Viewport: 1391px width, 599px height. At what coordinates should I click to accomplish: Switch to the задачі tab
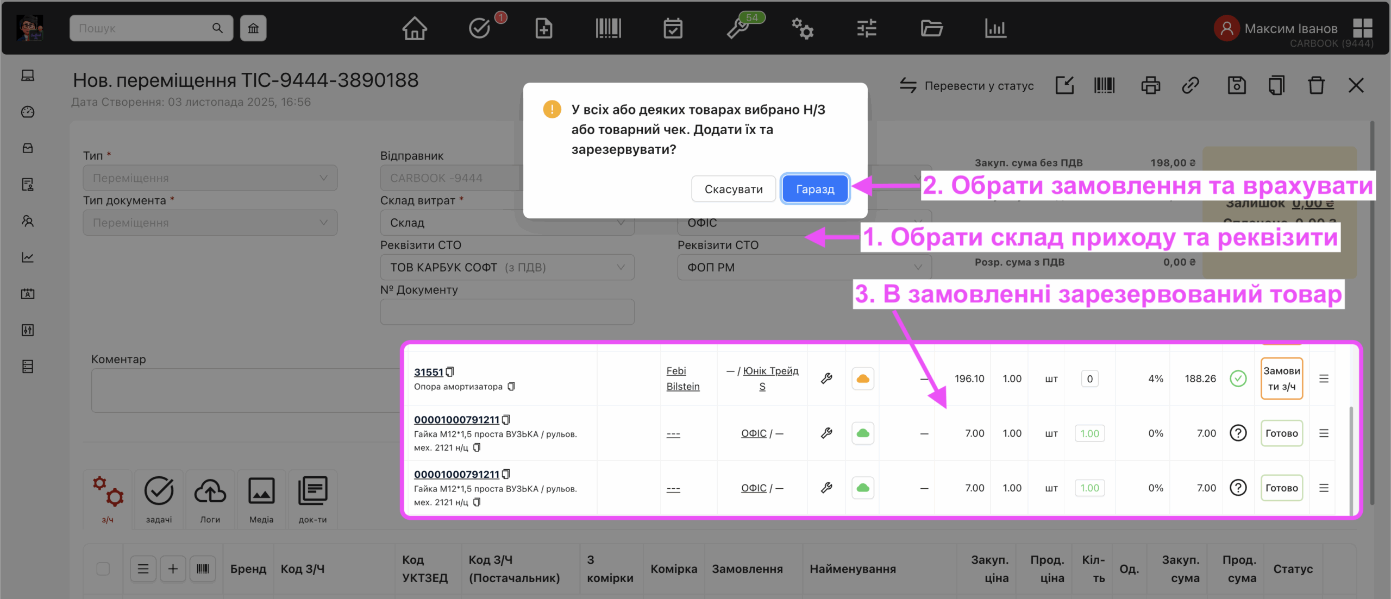pyautogui.click(x=158, y=499)
